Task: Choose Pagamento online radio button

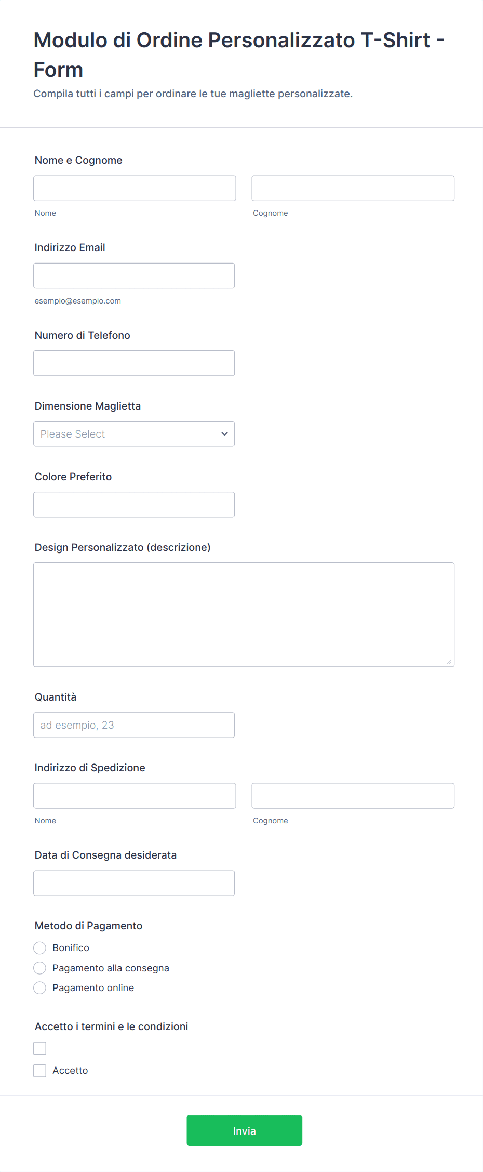Action: 40,987
